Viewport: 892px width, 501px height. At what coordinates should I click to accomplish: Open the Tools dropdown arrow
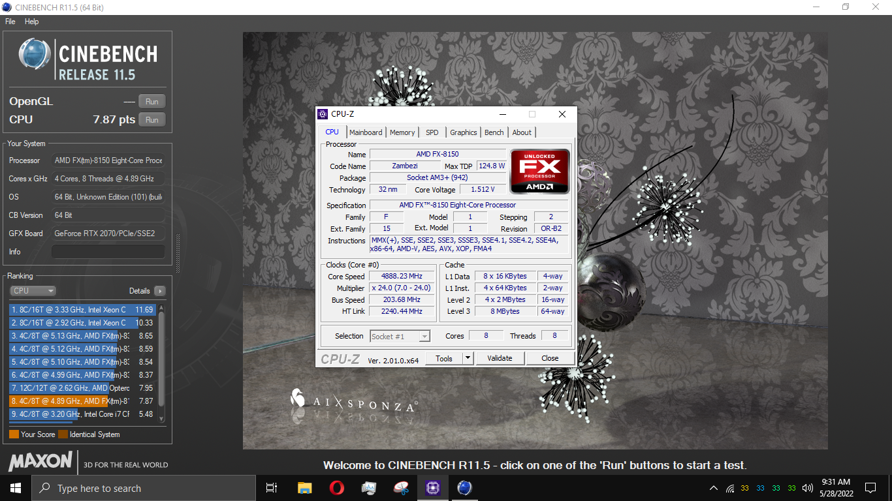(468, 358)
